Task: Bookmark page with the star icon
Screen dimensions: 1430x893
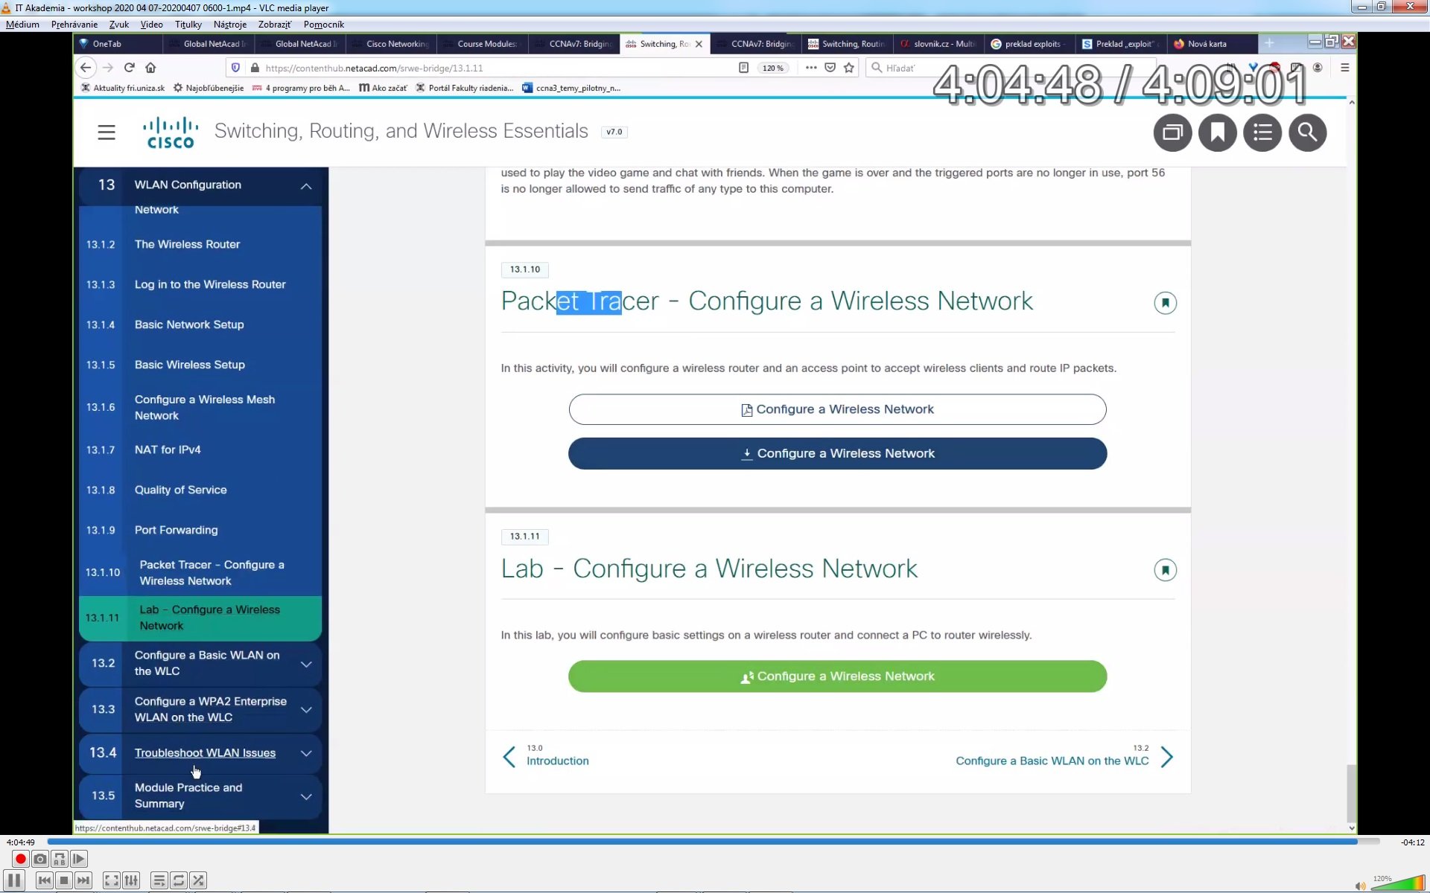Action: point(849,68)
